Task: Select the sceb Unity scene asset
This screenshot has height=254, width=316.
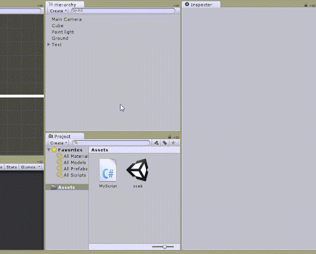Action: pos(138,173)
